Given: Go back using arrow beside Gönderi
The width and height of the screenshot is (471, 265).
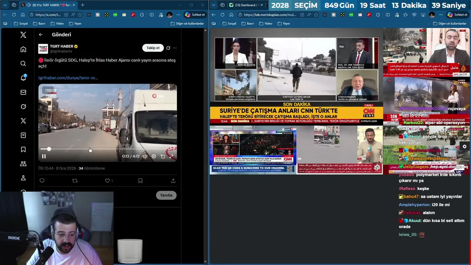Looking at the screenshot, I should pyautogui.click(x=41, y=35).
